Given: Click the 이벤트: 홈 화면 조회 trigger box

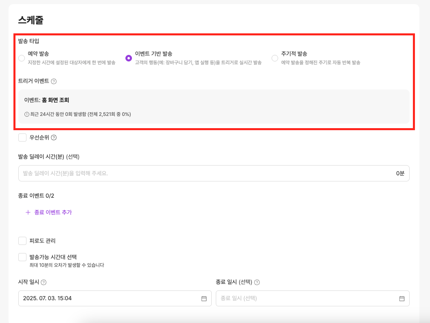Looking at the screenshot, I should (214, 106).
